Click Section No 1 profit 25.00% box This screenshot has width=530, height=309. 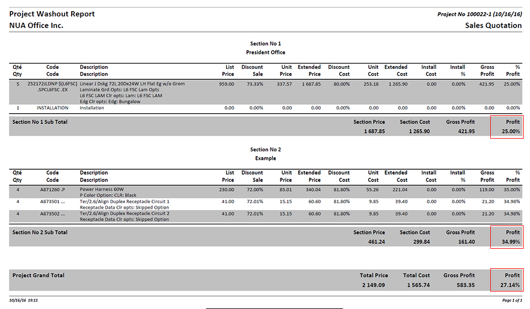pos(507,127)
